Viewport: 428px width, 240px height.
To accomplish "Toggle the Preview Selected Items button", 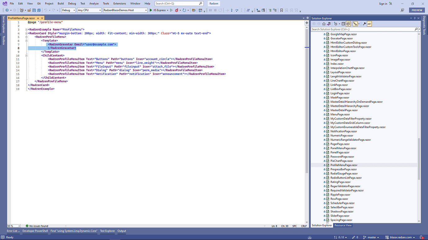I will pos(369,24).
